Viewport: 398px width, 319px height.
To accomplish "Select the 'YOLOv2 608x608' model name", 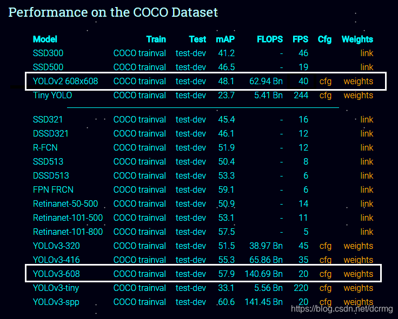I will coord(65,82).
